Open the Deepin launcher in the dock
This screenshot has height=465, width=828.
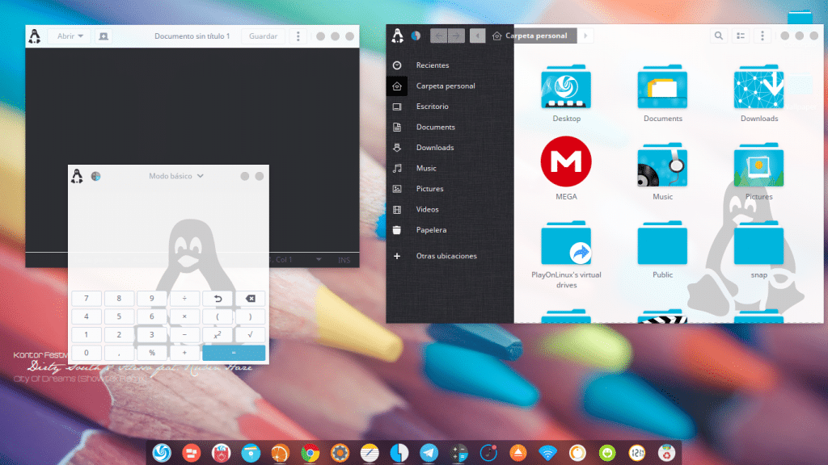(x=162, y=452)
